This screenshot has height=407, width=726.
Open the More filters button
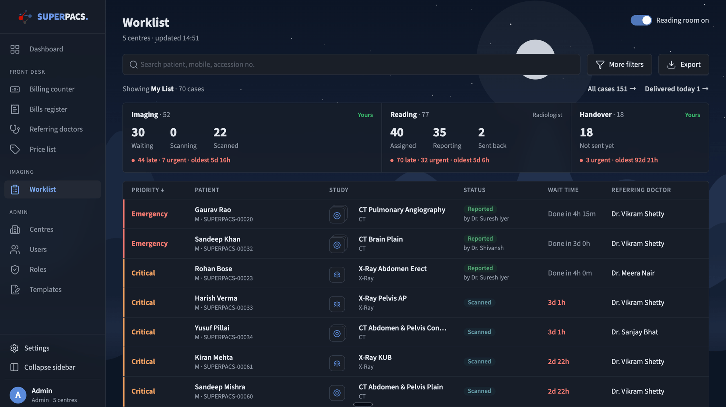click(619, 64)
